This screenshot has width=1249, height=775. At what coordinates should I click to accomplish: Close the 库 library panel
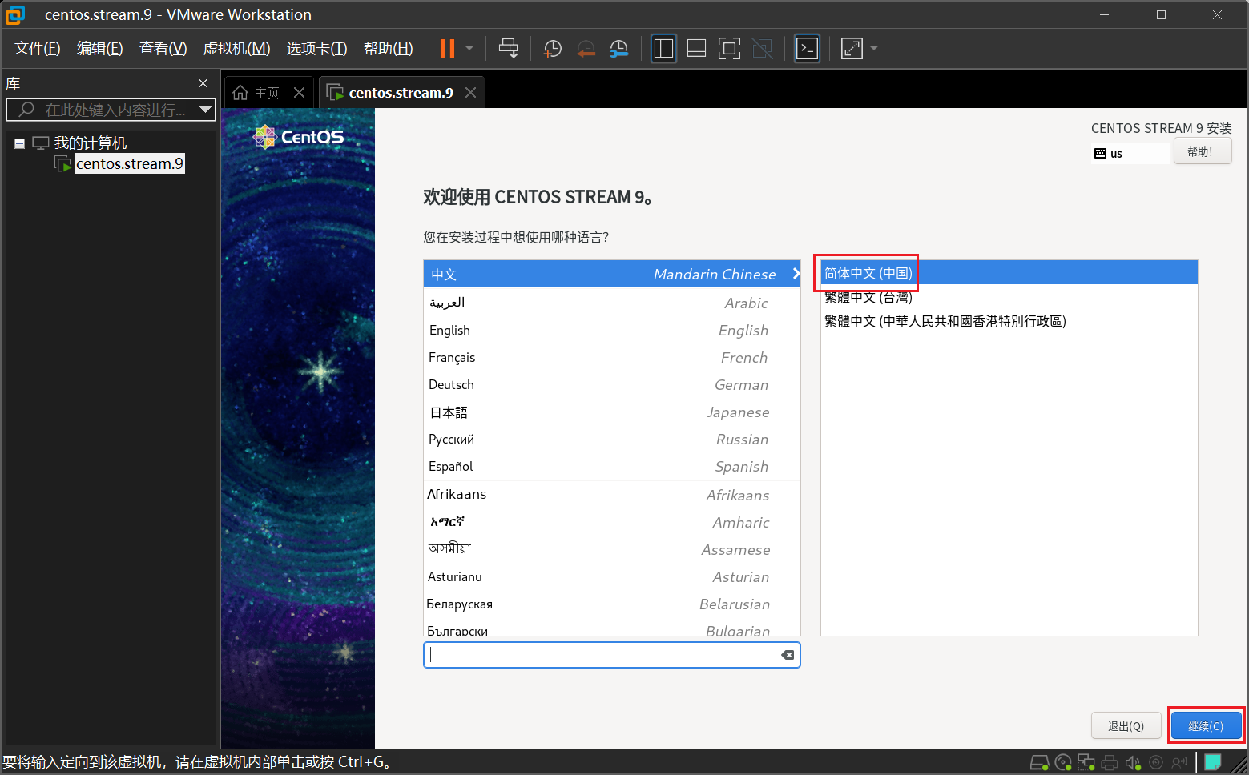(203, 83)
